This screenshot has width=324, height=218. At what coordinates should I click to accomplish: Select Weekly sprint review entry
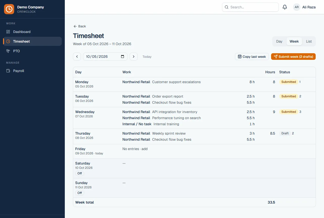169,133
